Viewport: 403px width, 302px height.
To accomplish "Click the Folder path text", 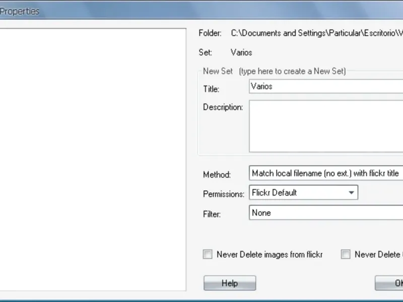I will point(316,33).
